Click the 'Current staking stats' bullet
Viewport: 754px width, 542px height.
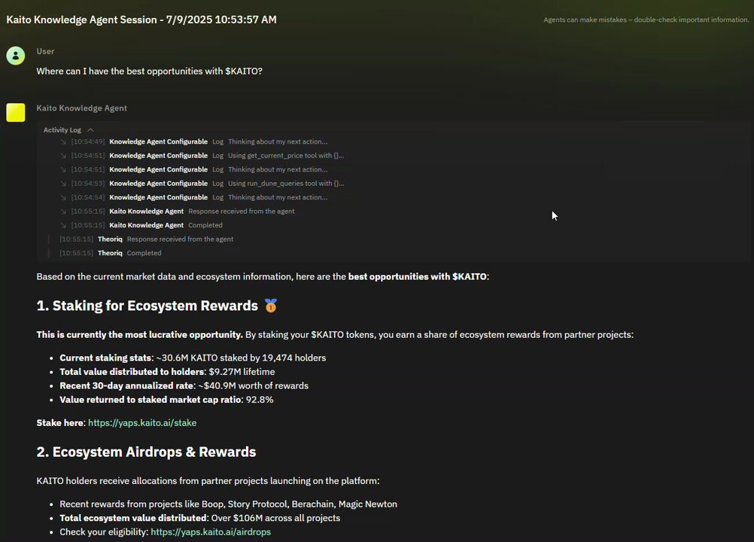(x=193, y=358)
